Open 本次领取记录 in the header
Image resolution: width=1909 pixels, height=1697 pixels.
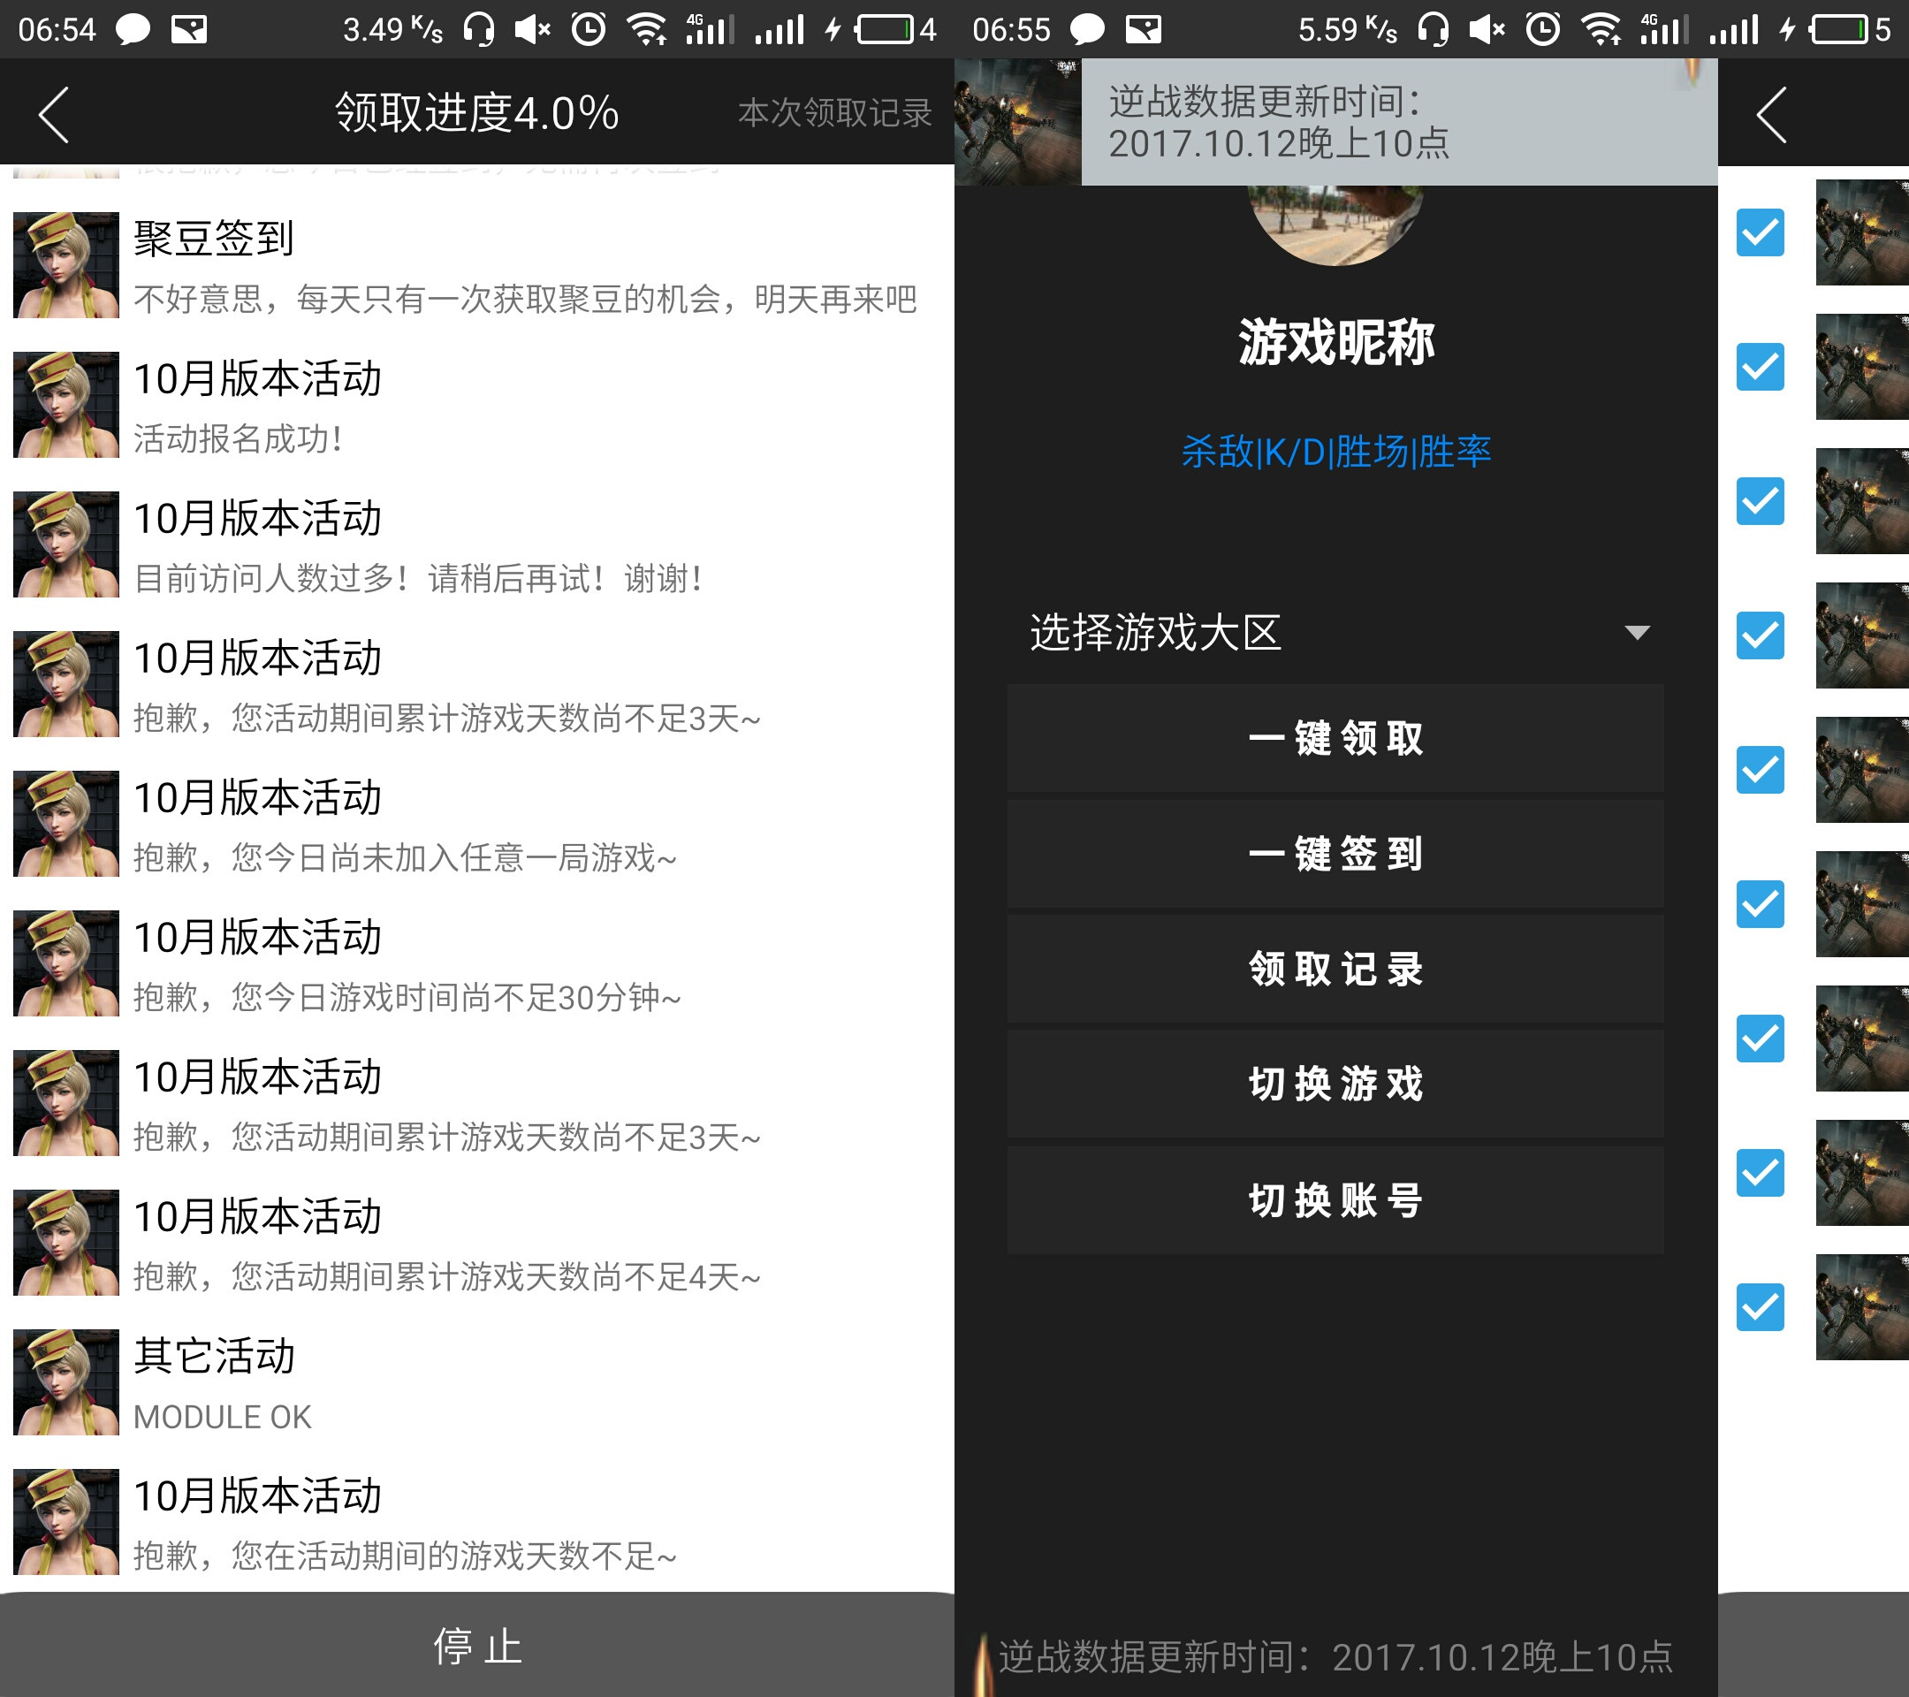tap(834, 113)
